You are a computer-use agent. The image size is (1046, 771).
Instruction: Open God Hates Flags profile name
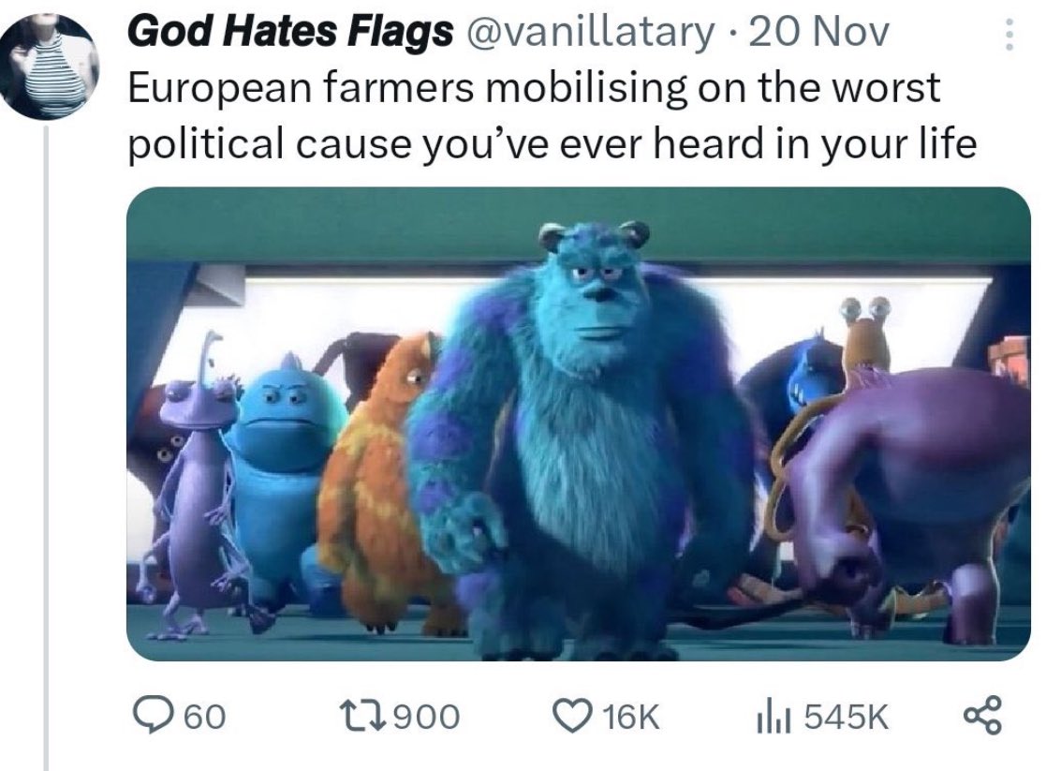(289, 31)
